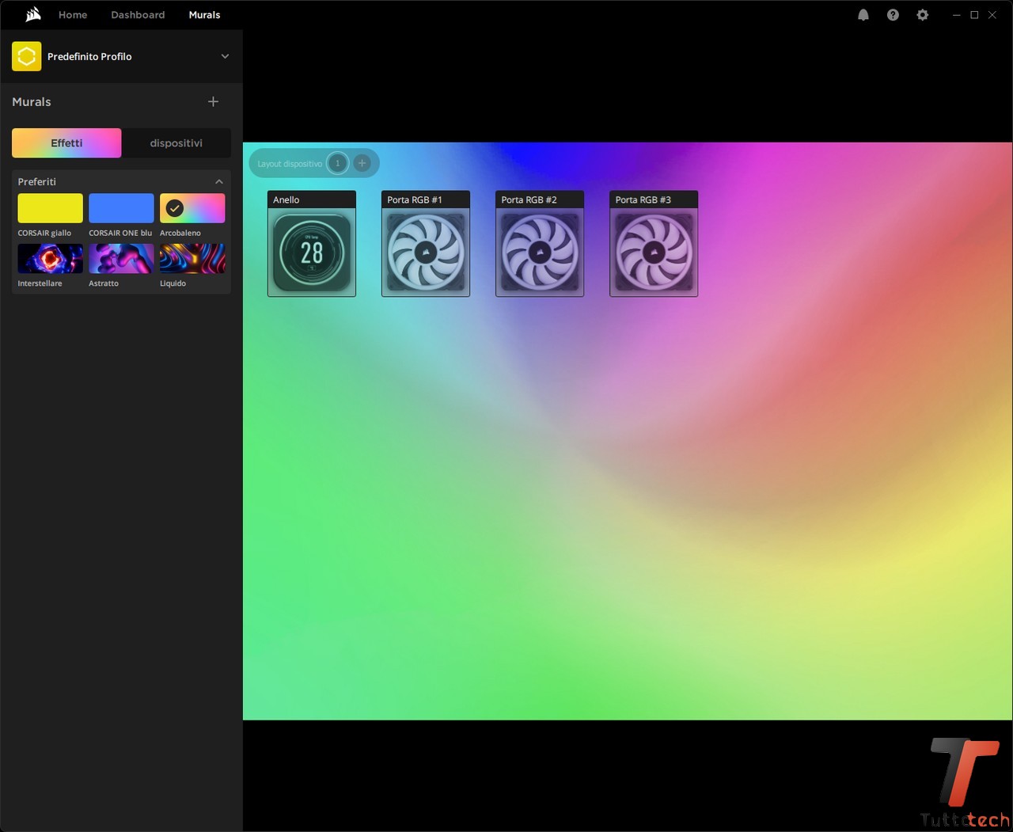
Task: Select device layout number 1
Action: pyautogui.click(x=337, y=163)
